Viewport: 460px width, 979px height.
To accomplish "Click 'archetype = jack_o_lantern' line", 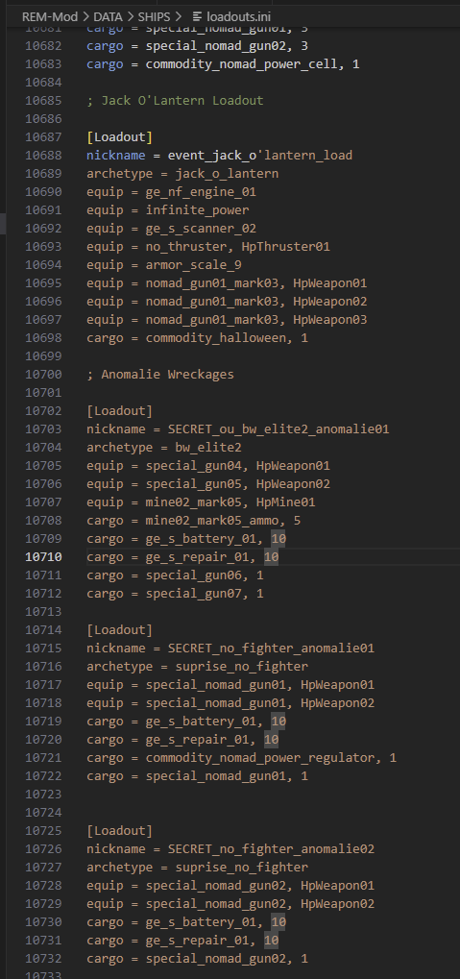I will point(182,174).
